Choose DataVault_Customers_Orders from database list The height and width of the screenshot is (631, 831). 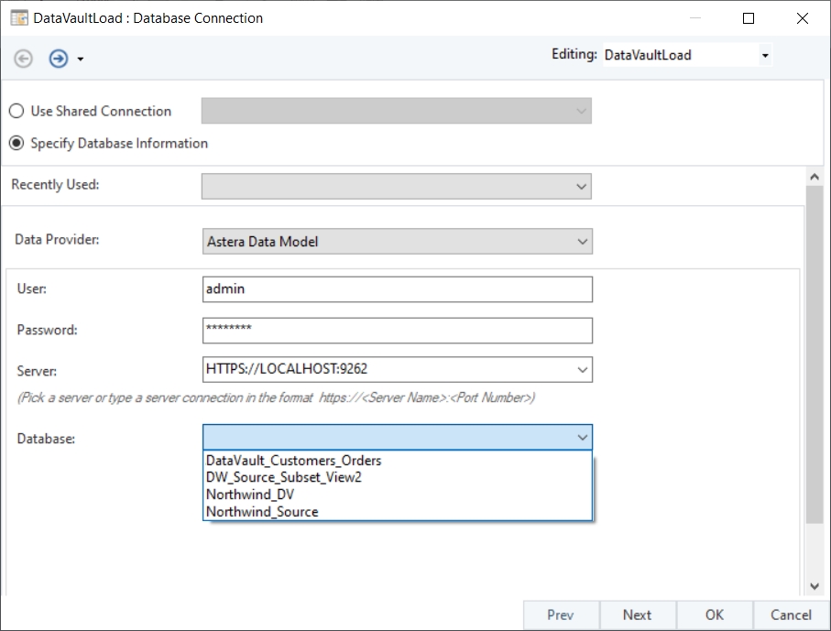coord(293,461)
